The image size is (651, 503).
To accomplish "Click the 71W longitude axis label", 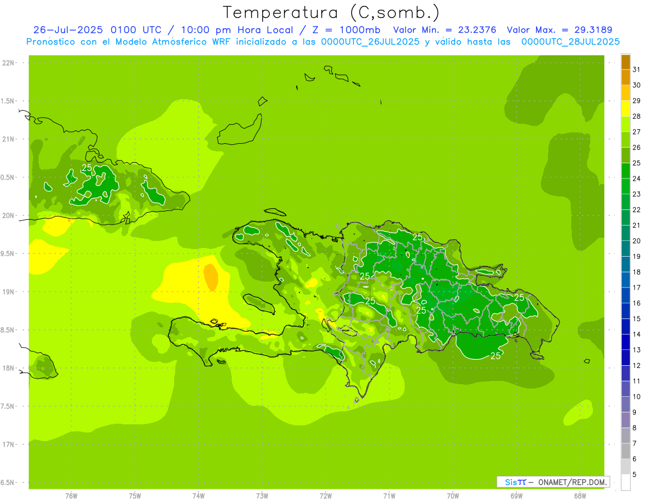I will click(389, 496).
